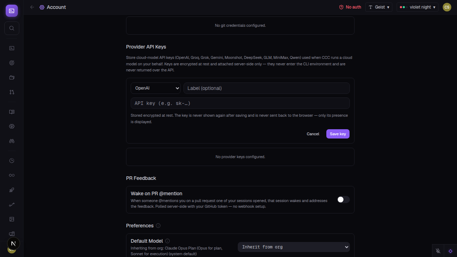Click the No auth status indicator
The width and height of the screenshot is (457, 257).
tap(350, 7)
